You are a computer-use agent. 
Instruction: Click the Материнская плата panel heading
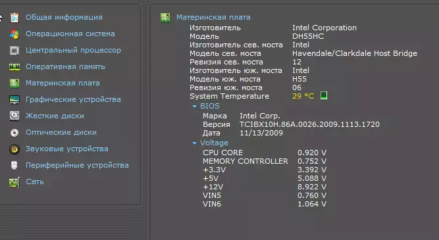tap(213, 17)
